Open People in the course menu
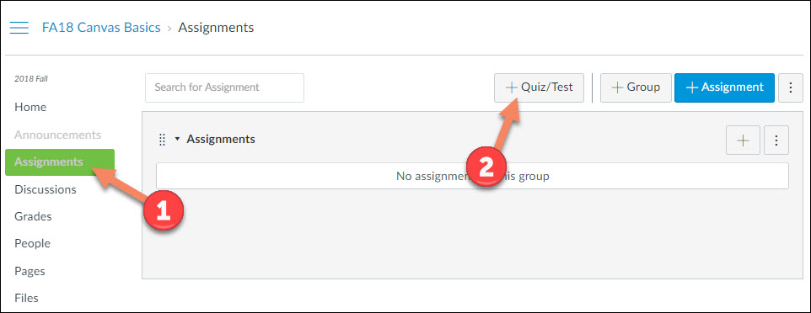Image resolution: width=811 pixels, height=313 pixels. coord(33,243)
